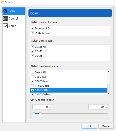The width and height of the screenshot is (116, 131).
Task: Click the Graph chart icon in sidebar
Action: pyautogui.click(x=5, y=26)
